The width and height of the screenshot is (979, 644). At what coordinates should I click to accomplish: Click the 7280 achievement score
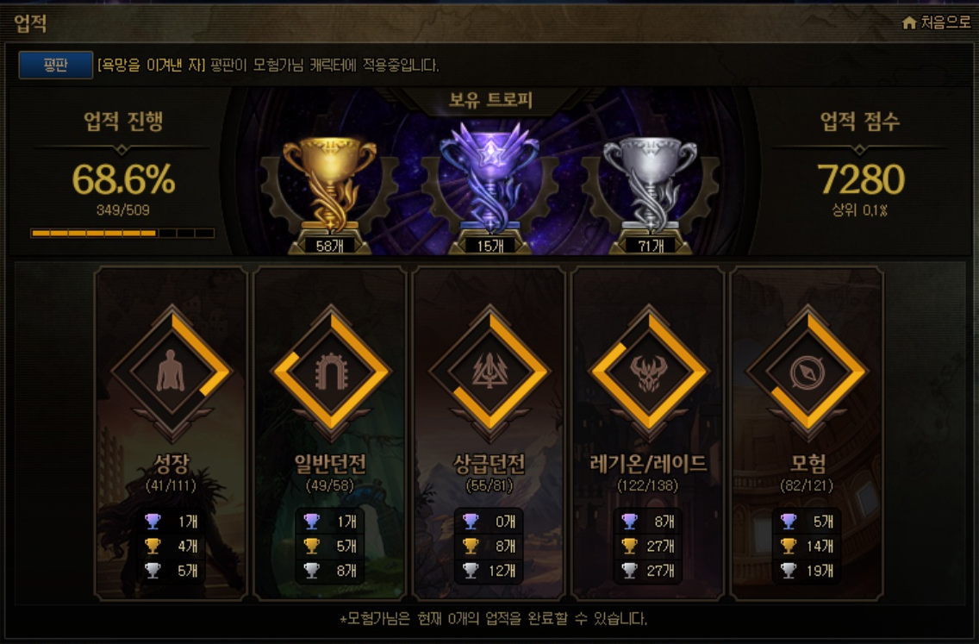pyautogui.click(x=860, y=179)
